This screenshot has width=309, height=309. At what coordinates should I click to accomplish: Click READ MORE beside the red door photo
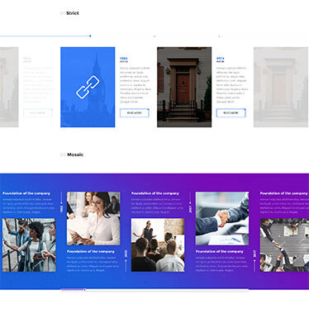pos(231,113)
